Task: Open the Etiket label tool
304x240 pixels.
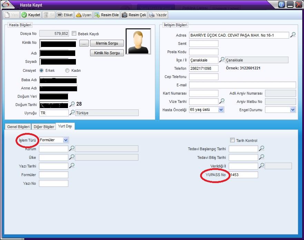Action: point(65,15)
